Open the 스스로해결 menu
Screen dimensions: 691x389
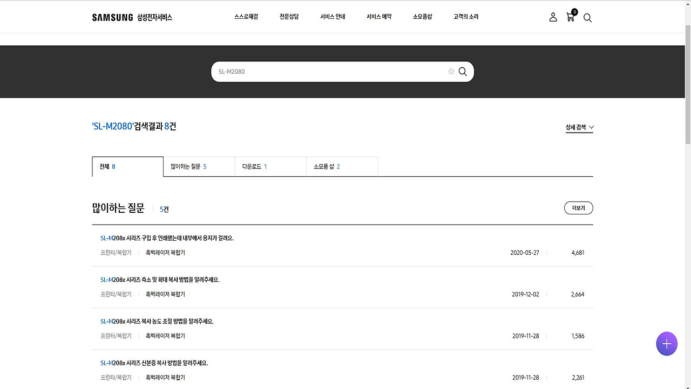(x=246, y=16)
